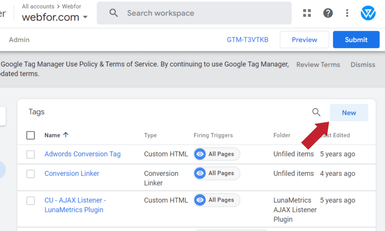Click the Search workspace input field
This screenshot has width=385, height=231.
194,13
